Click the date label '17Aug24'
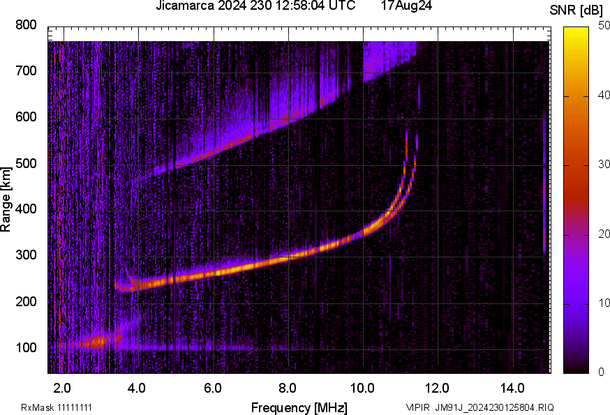 [x=406, y=6]
